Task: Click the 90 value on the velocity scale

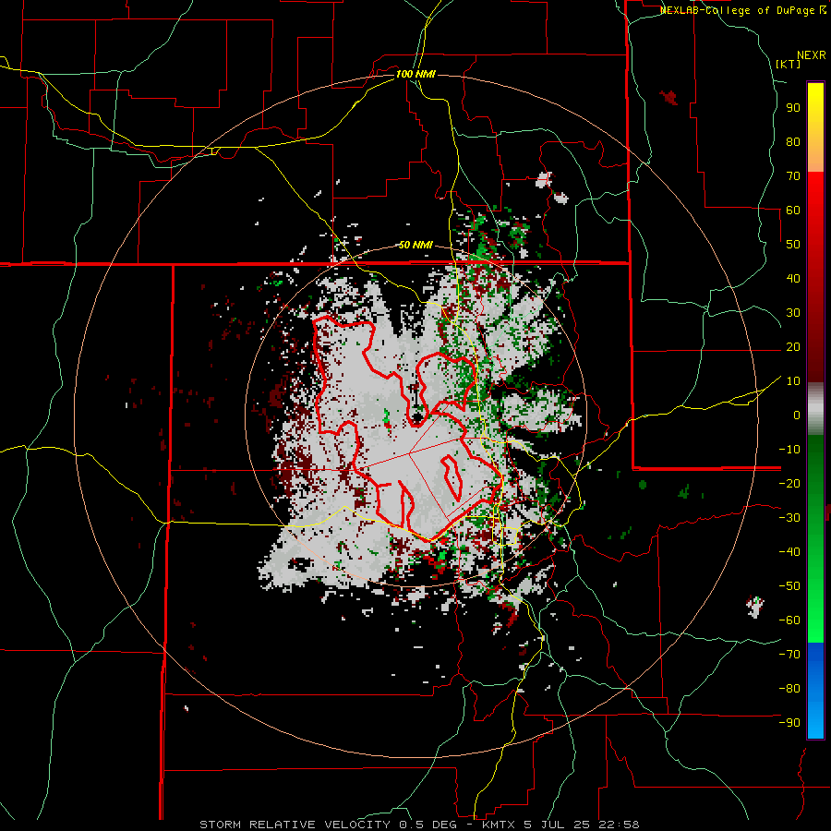Action: [793, 108]
